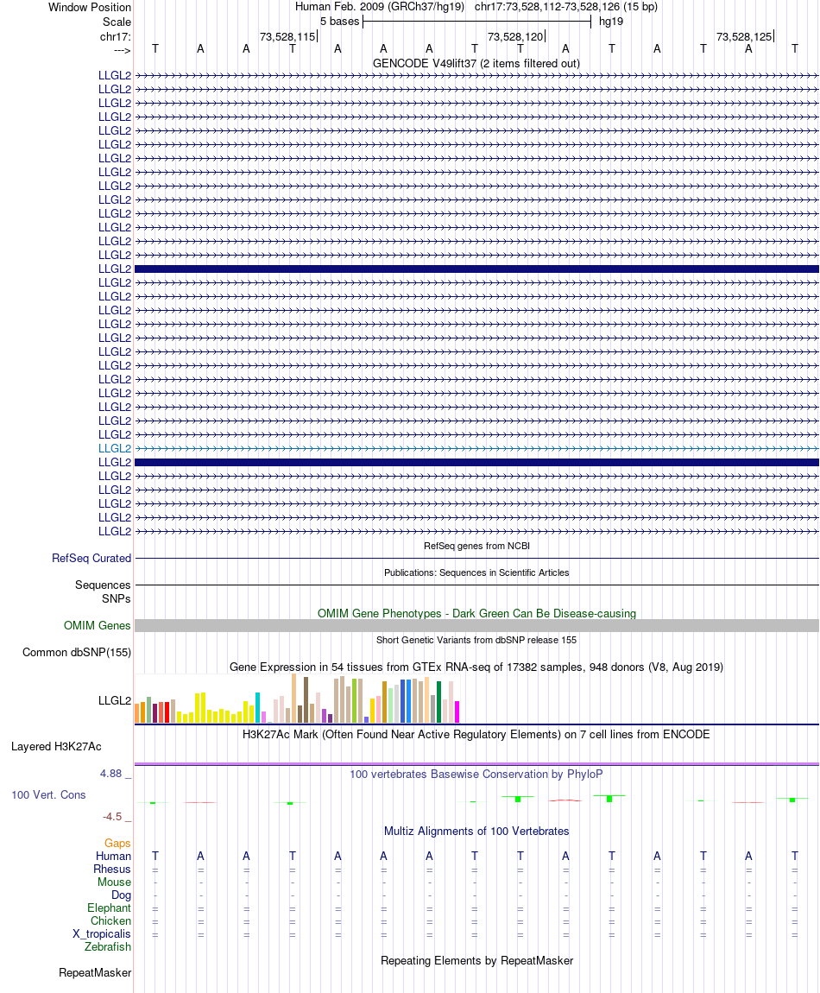
Task: Click the X_tropicalis alignment row label
Action: tap(101, 933)
